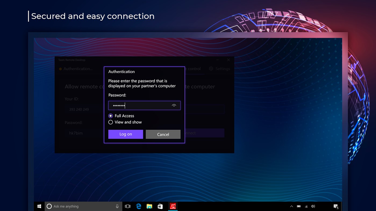Screen dimensions: 376x211
Task: Expand hidden icons in the system tray
Action: click(x=291, y=206)
